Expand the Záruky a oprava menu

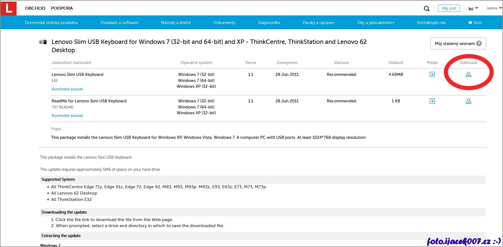(318, 23)
